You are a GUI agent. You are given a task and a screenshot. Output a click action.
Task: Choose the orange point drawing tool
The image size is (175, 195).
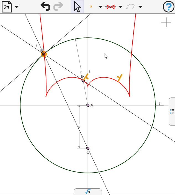click(91, 6)
